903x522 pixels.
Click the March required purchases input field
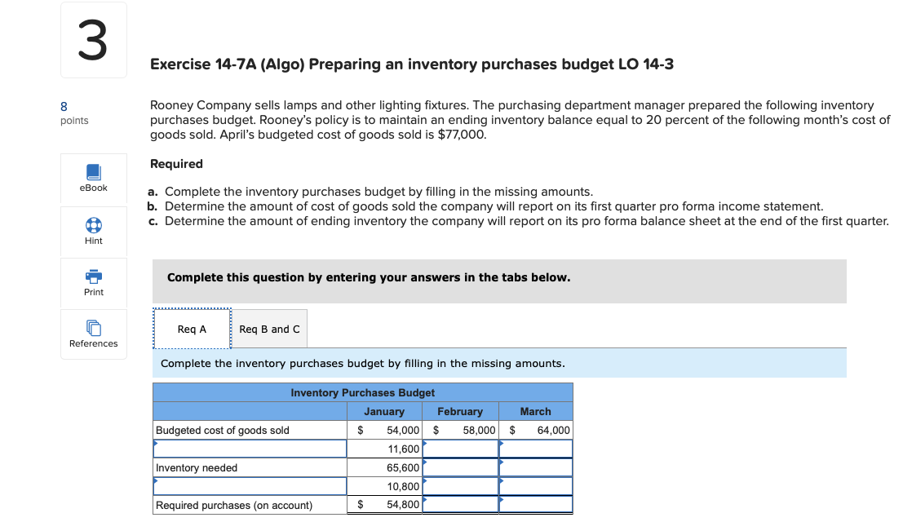(x=536, y=504)
